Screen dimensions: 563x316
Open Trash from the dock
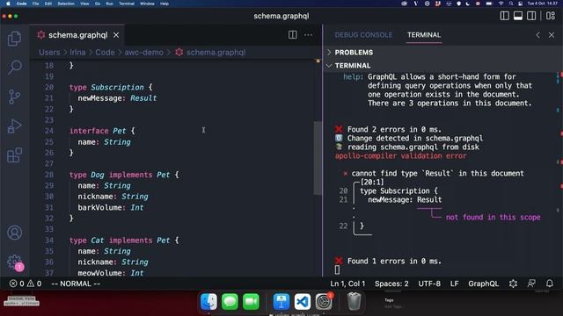[x=354, y=301]
